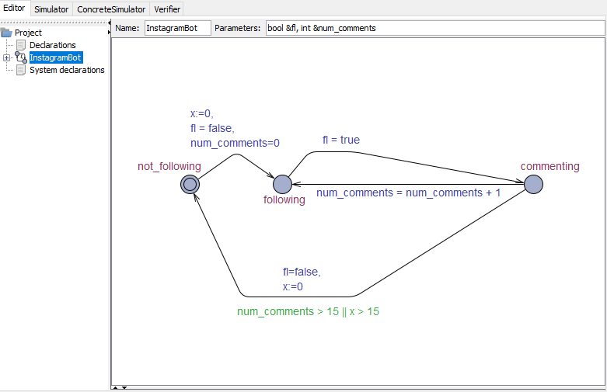Go to the Verifier tab

168,9
